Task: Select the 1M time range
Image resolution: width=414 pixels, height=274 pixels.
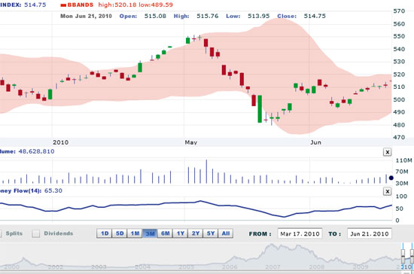Action: tap(135, 233)
